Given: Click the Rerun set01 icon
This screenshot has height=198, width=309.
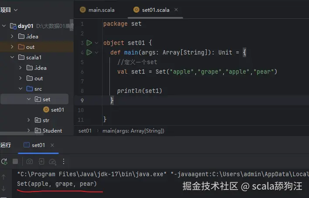Looking at the screenshot, I should [x=4, y=162].
